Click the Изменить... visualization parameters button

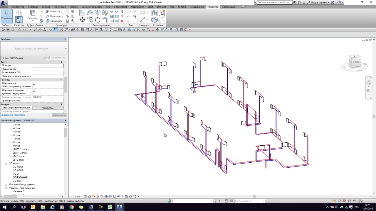[x=48, y=108]
